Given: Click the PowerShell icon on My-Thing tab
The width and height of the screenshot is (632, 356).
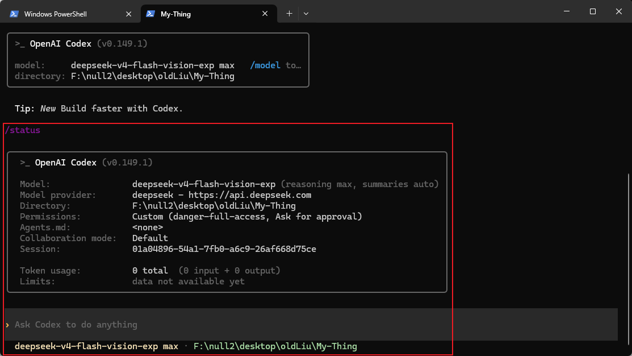Looking at the screenshot, I should tap(150, 14).
